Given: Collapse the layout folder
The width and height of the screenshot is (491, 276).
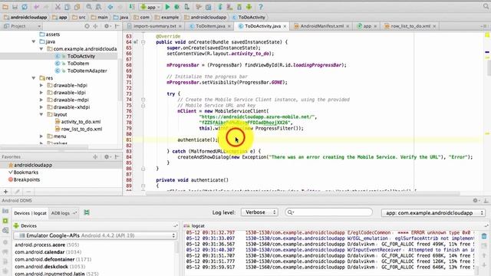Looking at the screenshot, I should point(41,114).
